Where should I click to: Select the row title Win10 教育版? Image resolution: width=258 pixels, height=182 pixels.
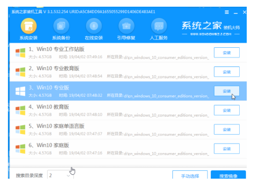(49, 107)
